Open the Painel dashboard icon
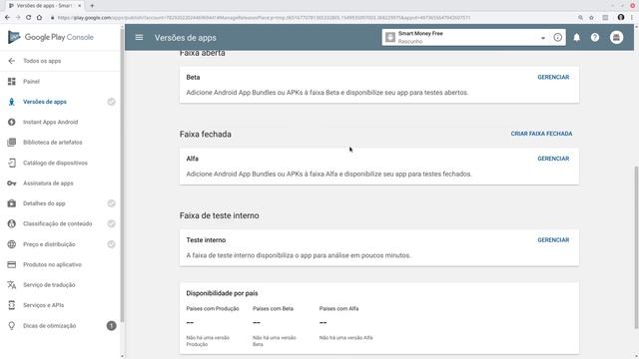Screen dimensions: 639x359 (11, 82)
